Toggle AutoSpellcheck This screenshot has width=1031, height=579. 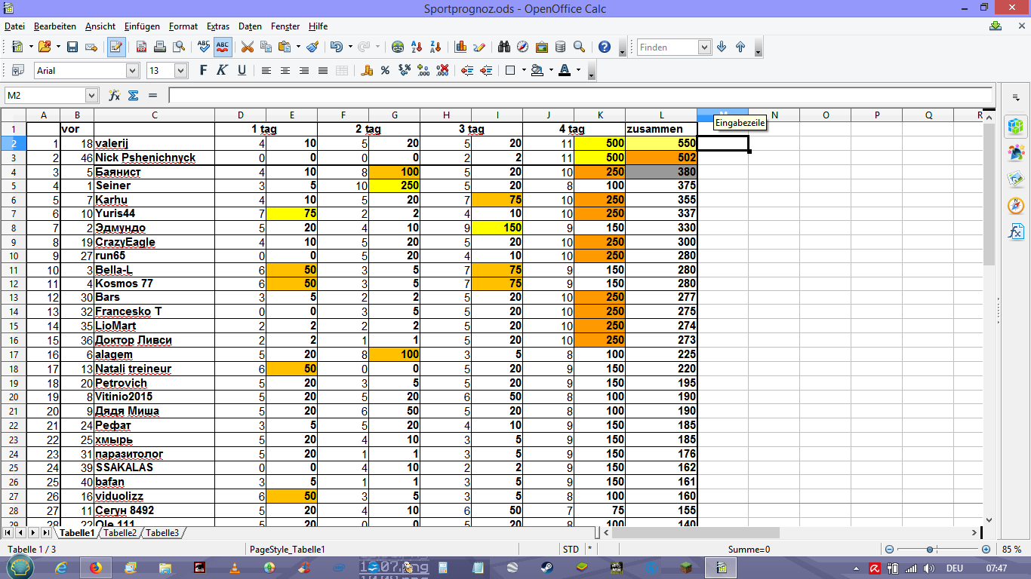coord(222,47)
